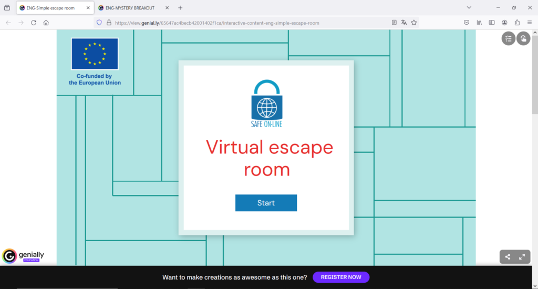The width and height of the screenshot is (538, 289).
Task: Open the Genially index list icon
Action: coord(508,38)
